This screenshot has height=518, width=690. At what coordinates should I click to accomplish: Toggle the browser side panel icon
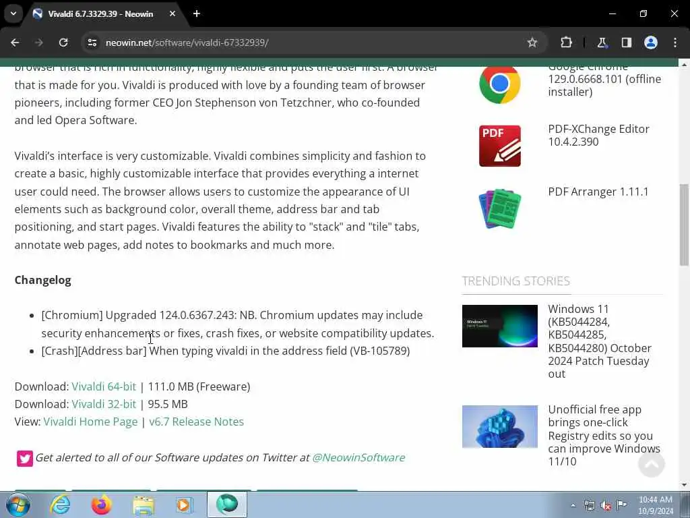point(626,42)
